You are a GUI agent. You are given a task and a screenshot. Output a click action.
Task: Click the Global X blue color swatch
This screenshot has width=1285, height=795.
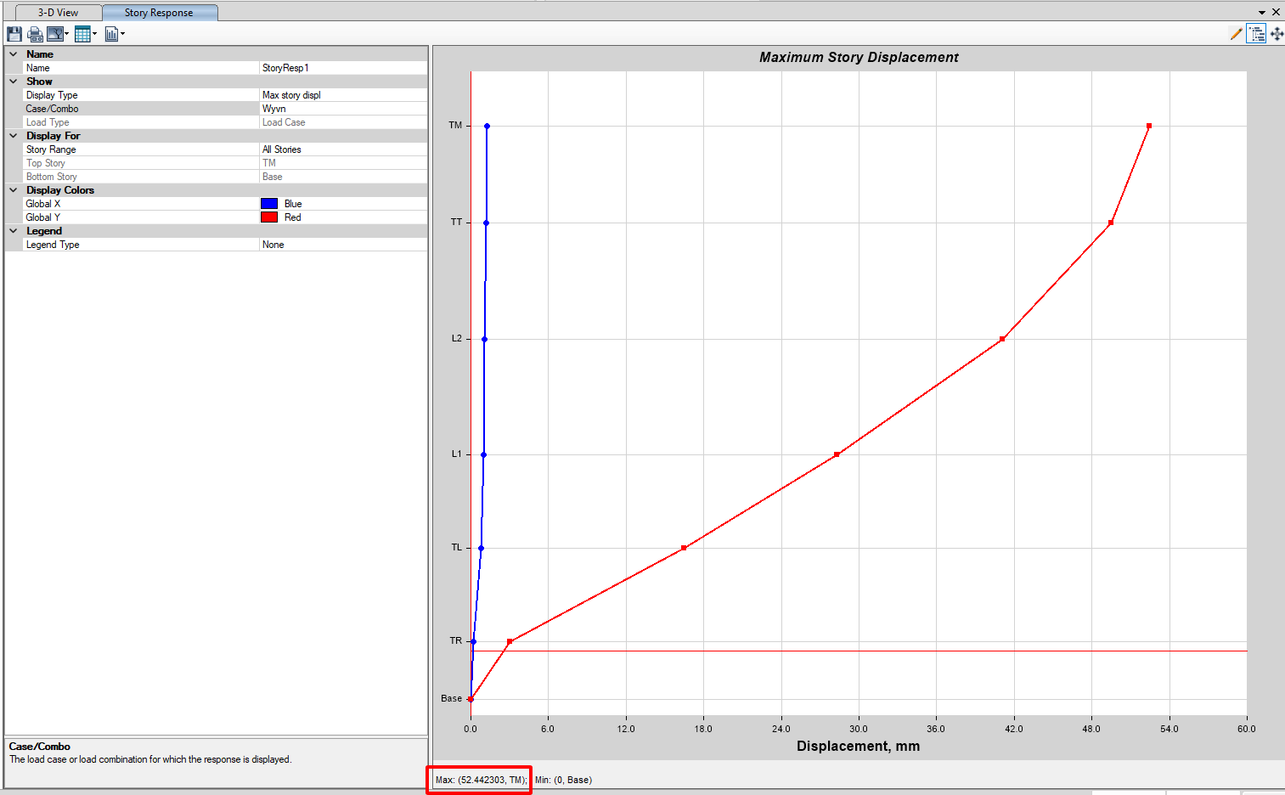(x=269, y=204)
